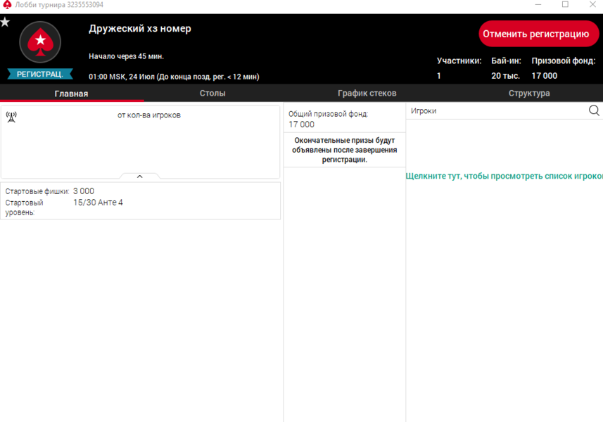Click the red PokerStars spade logo
This screenshot has height=422, width=603.
[x=40, y=43]
